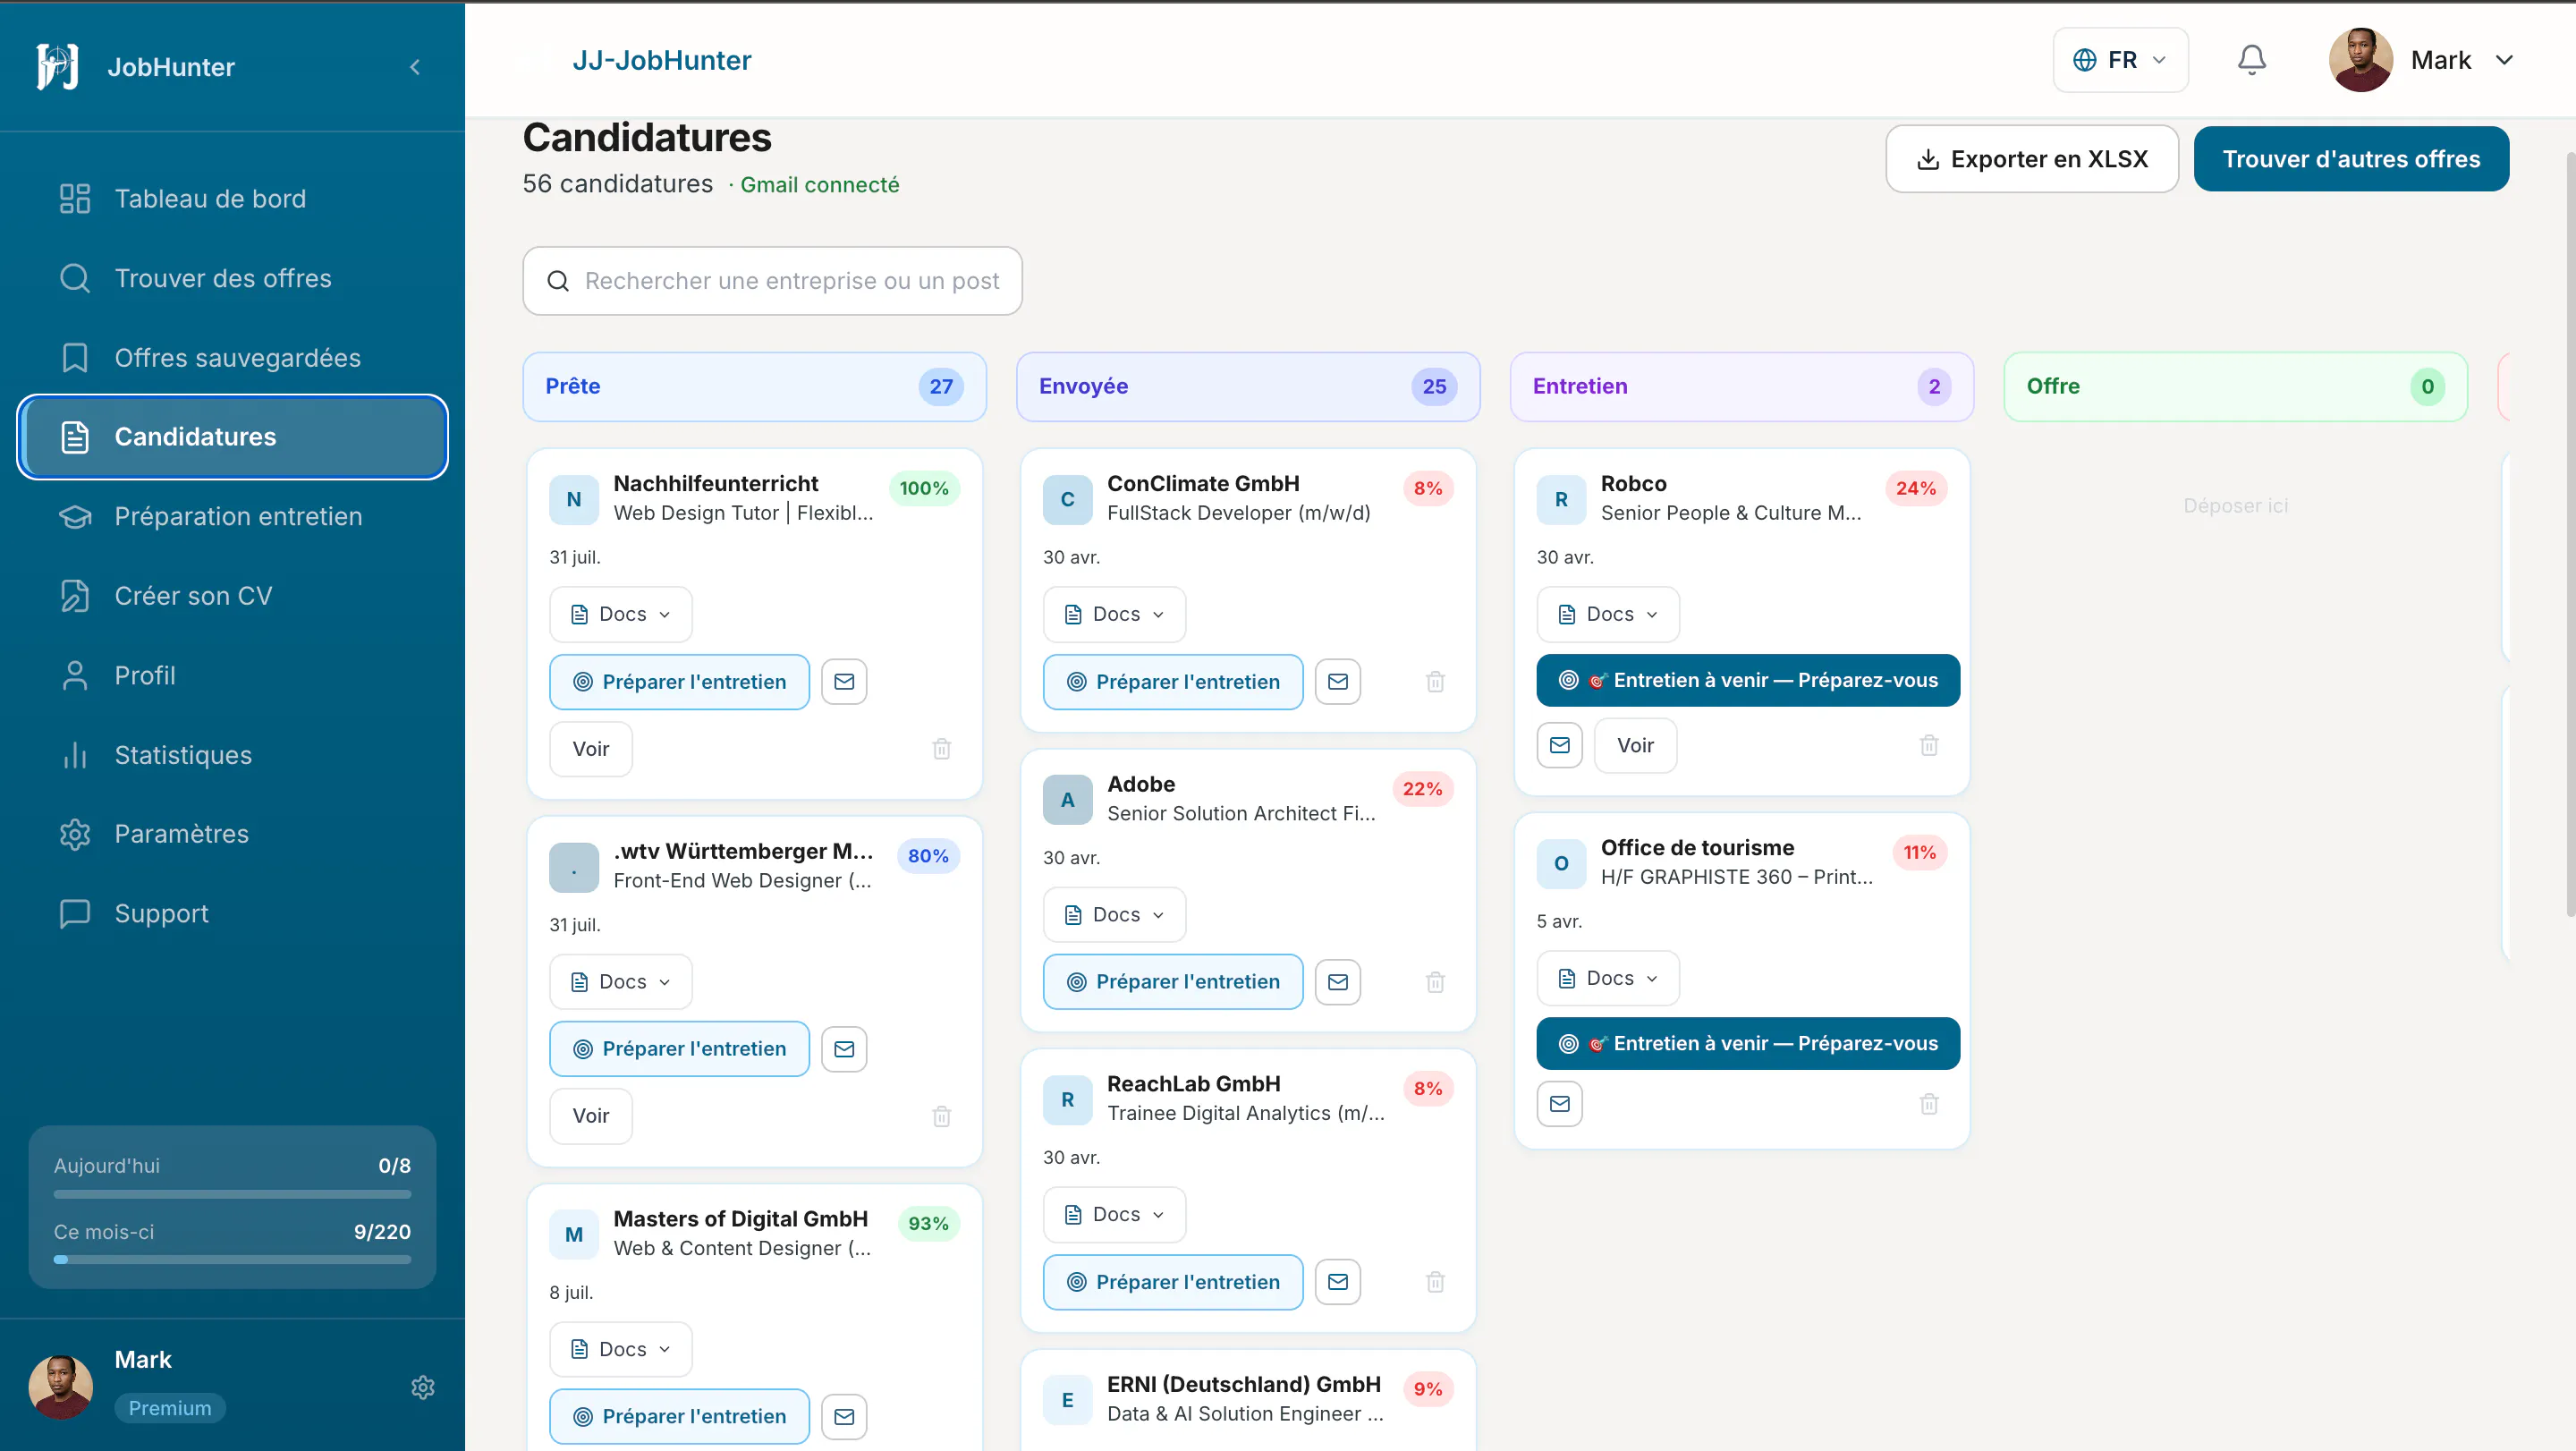Open Docs dropdown on ConClimate GmbH card
2576x1451 pixels.
[x=1114, y=614]
